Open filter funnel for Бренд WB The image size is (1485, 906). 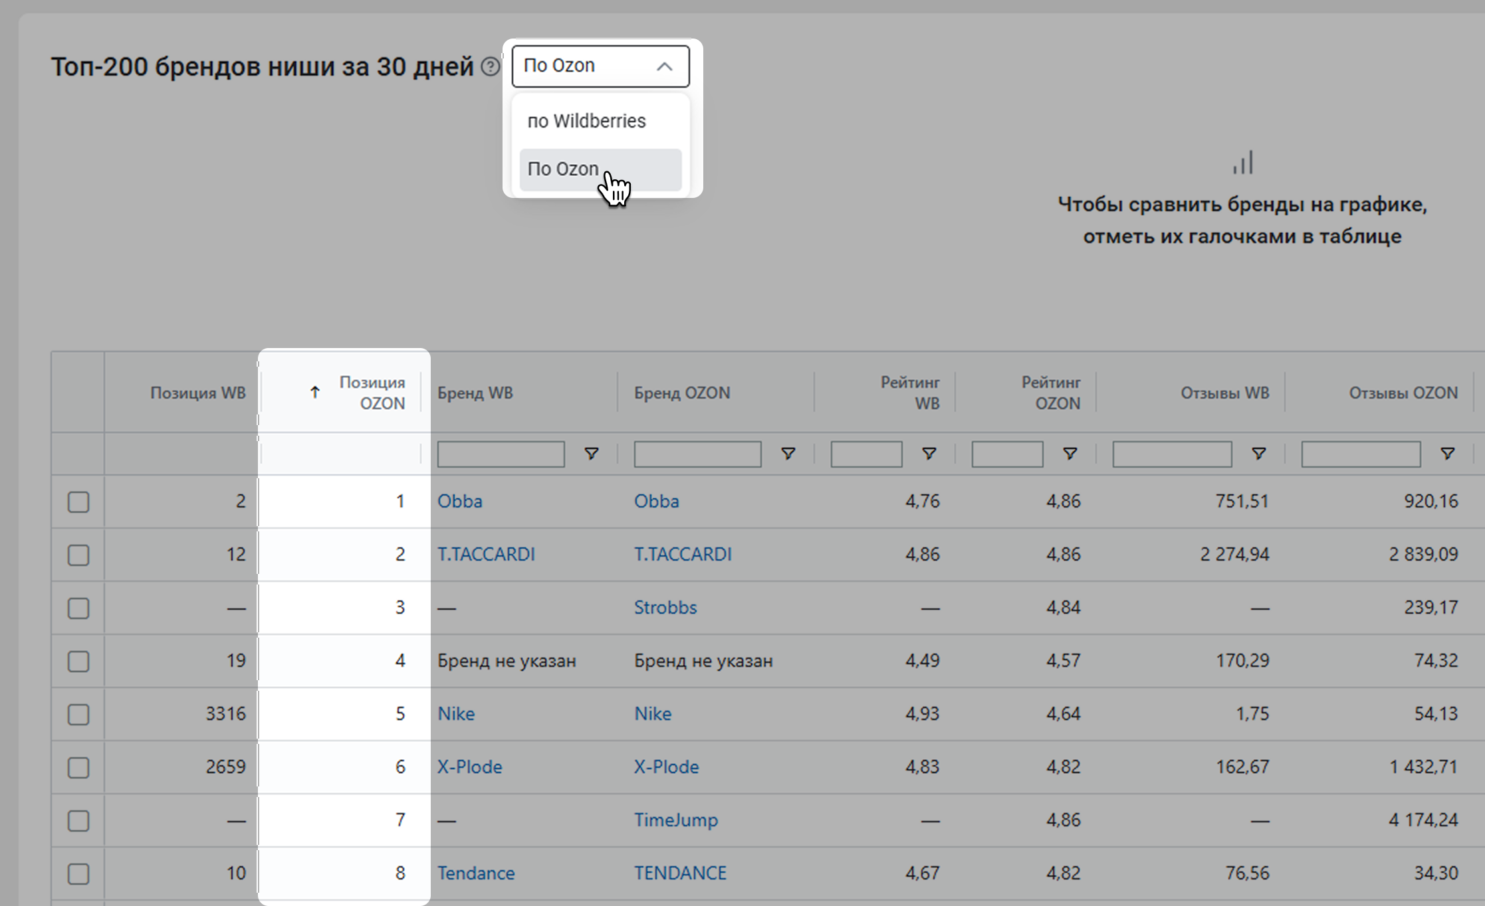(x=591, y=454)
